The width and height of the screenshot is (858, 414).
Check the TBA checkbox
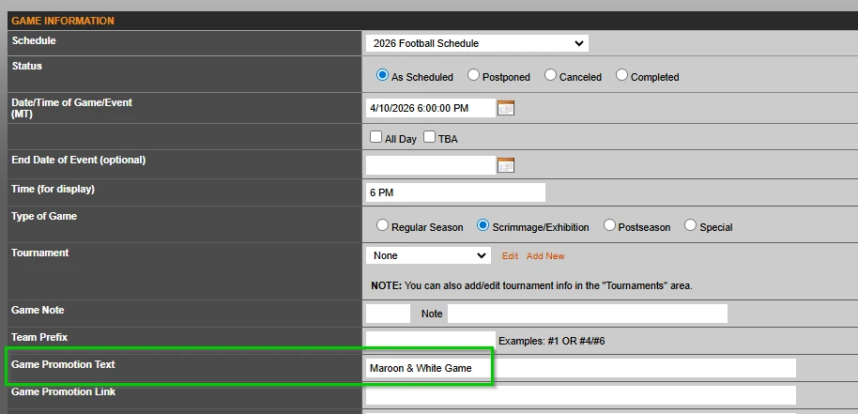coord(430,137)
